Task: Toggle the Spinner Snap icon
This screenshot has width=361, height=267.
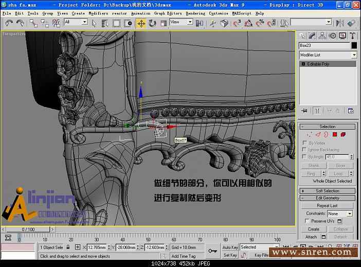Action: pos(271,23)
